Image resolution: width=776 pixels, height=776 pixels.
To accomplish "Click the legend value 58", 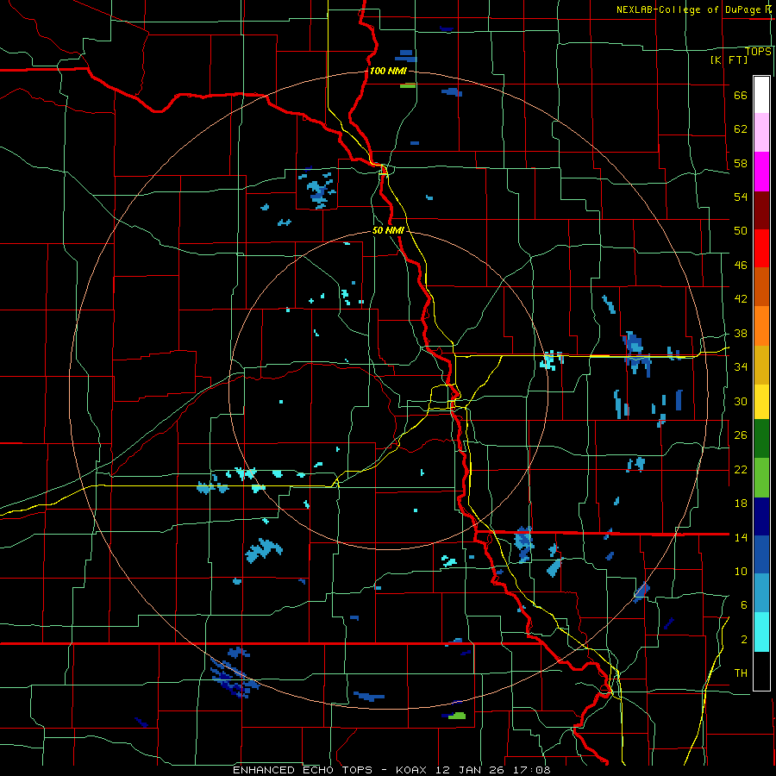I will [x=741, y=163].
